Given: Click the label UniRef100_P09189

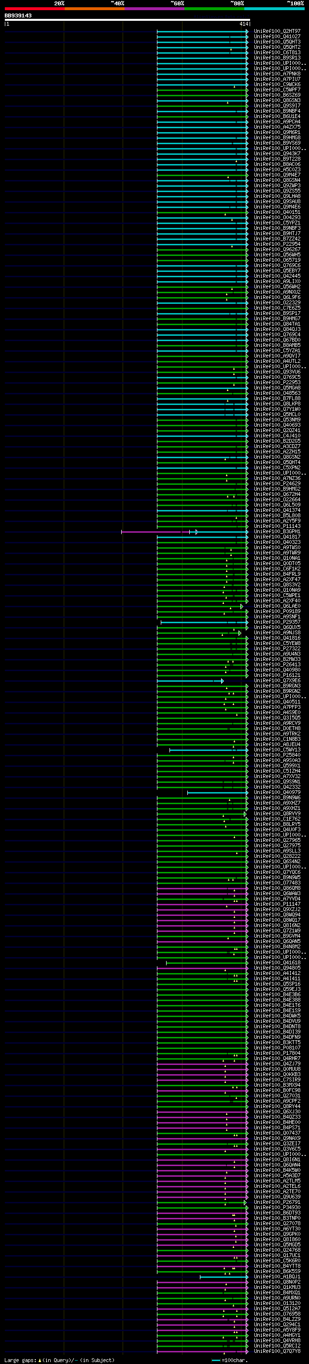Looking at the screenshot, I should tap(277, 612).
